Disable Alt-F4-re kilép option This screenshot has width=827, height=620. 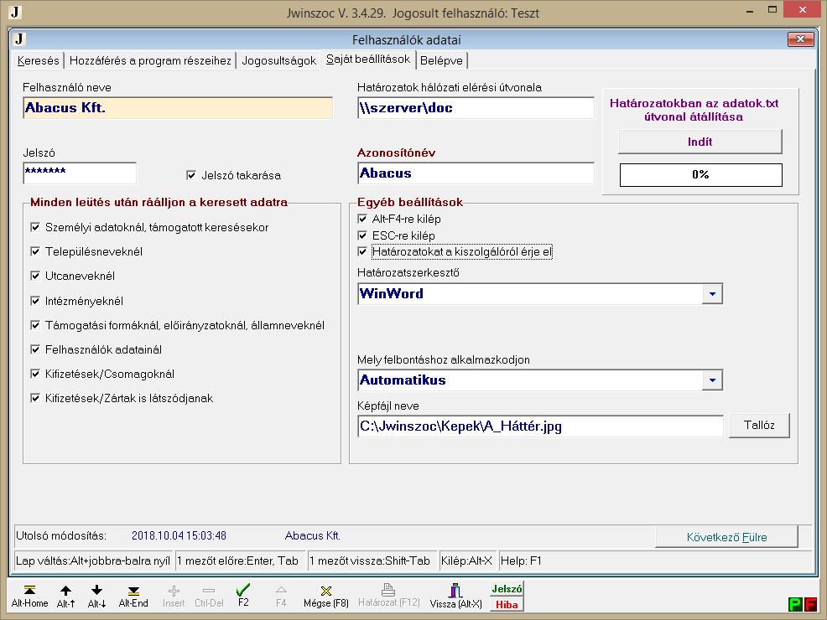pos(362,219)
